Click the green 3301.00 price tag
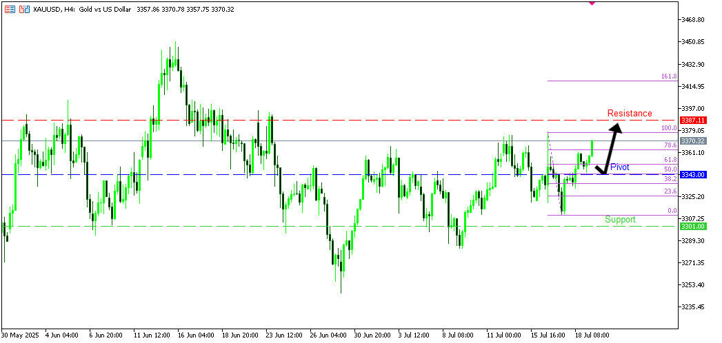This screenshot has width=722, height=343. pyautogui.click(x=692, y=226)
